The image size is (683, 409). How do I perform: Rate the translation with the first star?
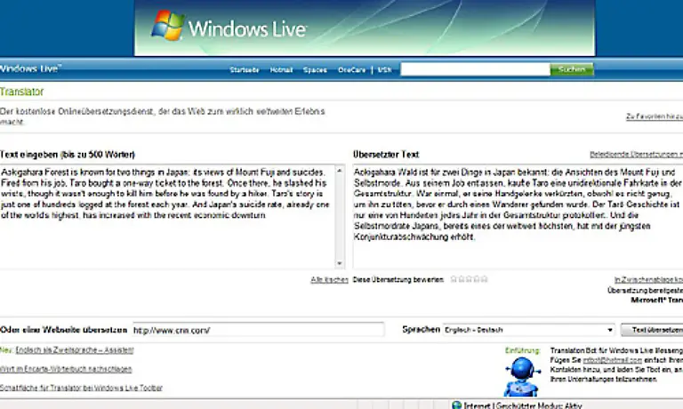click(454, 279)
